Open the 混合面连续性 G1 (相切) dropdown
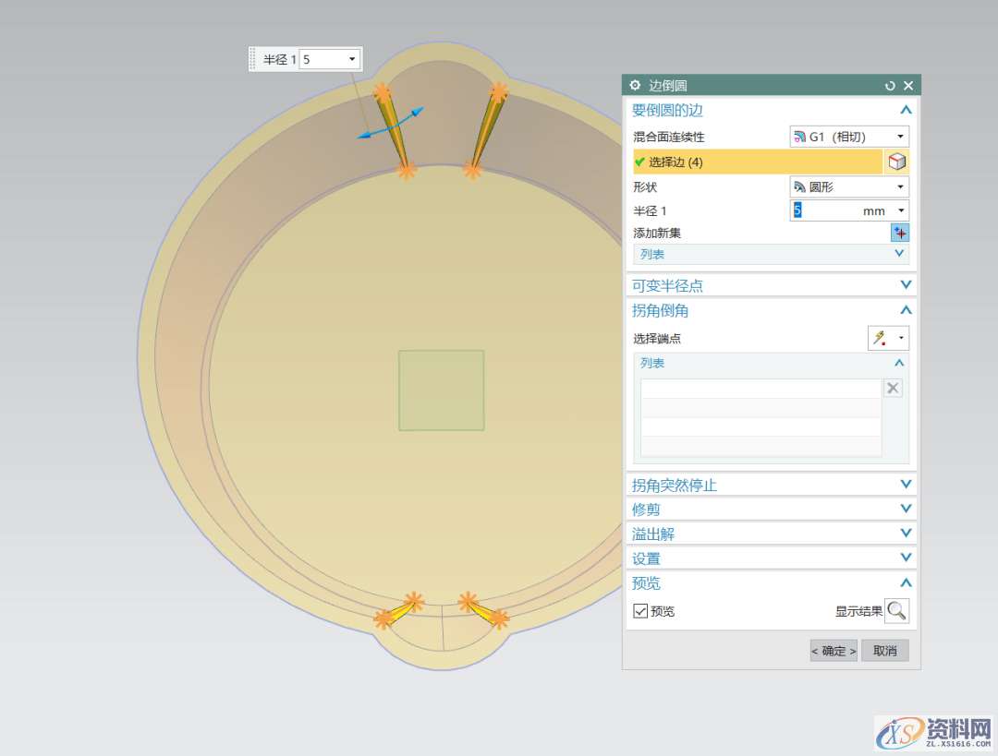Screen dimensions: 998x756 point(849,137)
